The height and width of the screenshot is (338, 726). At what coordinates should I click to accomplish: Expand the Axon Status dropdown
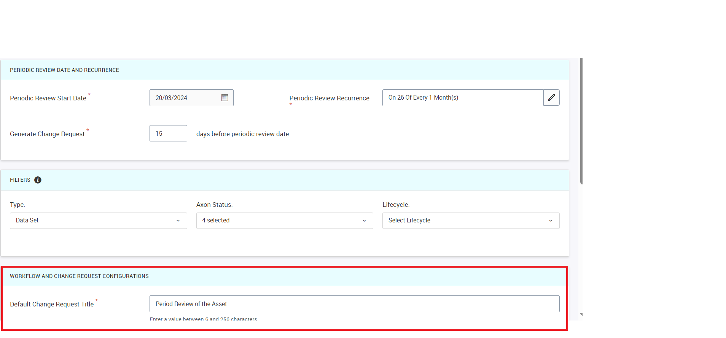point(285,221)
